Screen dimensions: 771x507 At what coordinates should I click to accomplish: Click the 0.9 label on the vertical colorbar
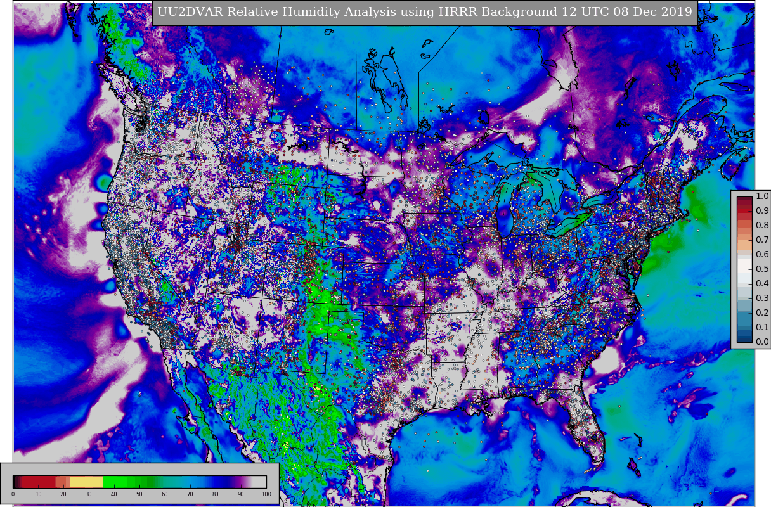(762, 211)
